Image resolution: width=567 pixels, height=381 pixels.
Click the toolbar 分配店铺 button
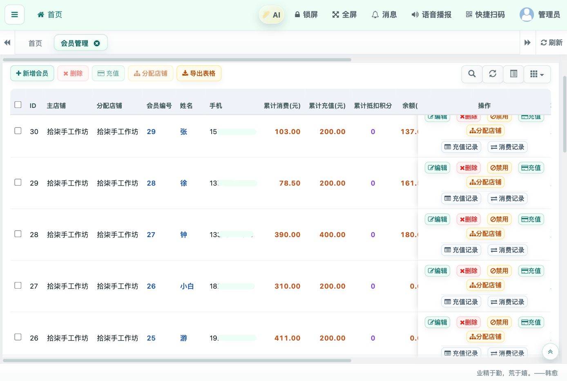point(151,74)
